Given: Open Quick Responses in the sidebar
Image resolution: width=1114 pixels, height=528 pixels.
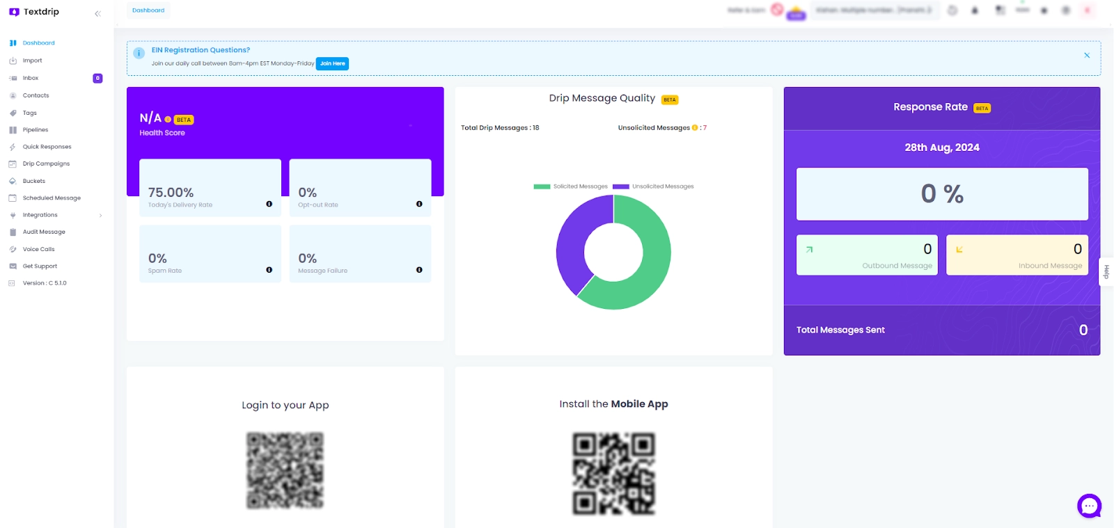Looking at the screenshot, I should (47, 147).
